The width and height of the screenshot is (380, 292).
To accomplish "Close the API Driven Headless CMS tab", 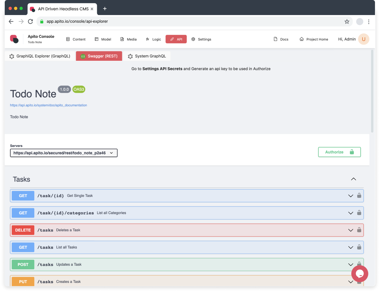I will coord(92,9).
